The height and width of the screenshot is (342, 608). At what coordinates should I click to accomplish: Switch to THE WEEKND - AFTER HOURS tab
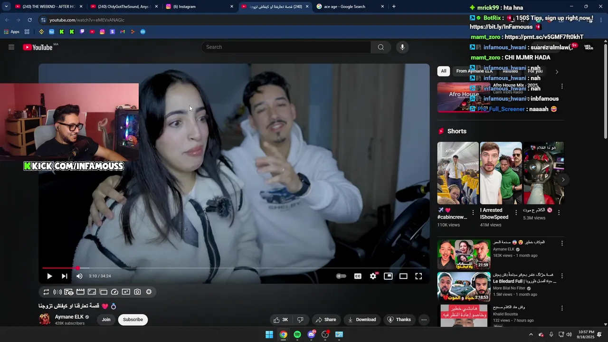[48, 7]
